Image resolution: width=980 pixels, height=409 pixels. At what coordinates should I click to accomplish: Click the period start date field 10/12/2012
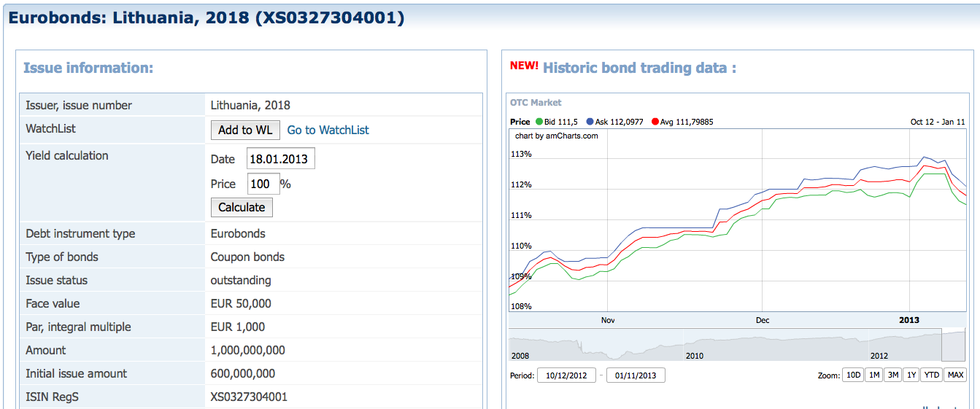click(x=566, y=375)
